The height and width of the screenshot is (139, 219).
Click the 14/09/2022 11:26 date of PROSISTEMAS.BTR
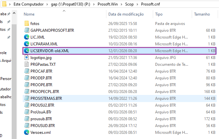[x=123, y=98]
